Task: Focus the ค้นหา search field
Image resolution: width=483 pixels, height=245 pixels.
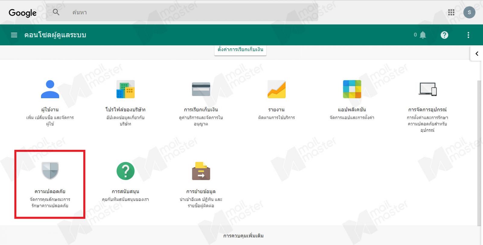Action: click(182, 12)
